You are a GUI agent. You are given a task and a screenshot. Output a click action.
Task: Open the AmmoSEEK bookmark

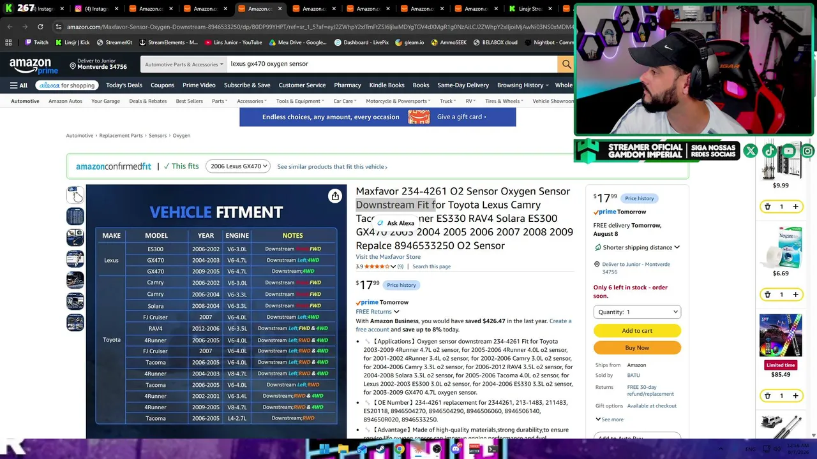tap(449, 43)
